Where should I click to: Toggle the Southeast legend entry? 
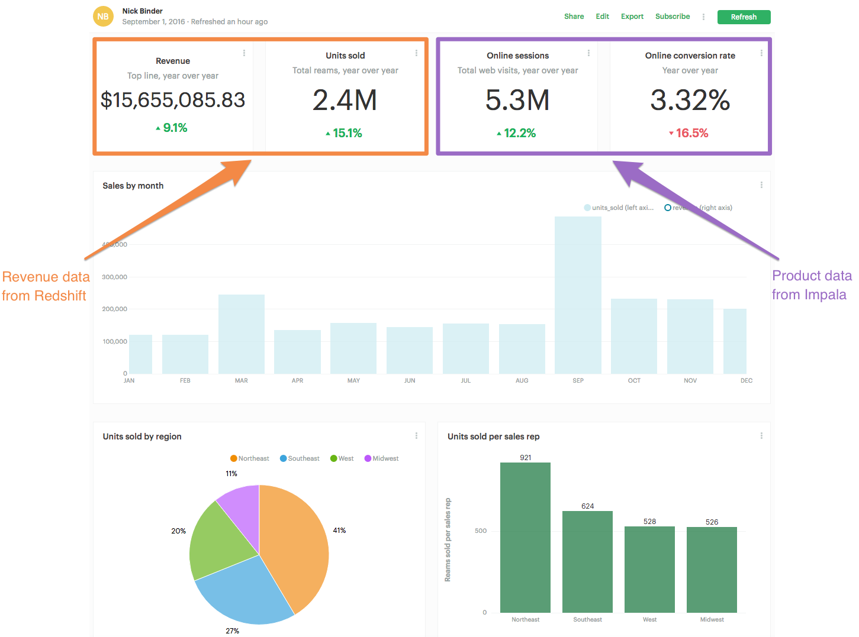coord(300,458)
